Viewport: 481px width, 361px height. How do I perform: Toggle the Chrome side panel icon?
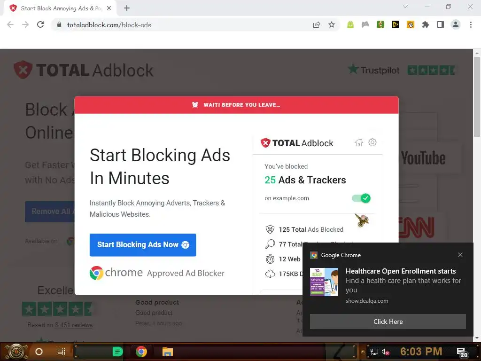click(x=441, y=25)
